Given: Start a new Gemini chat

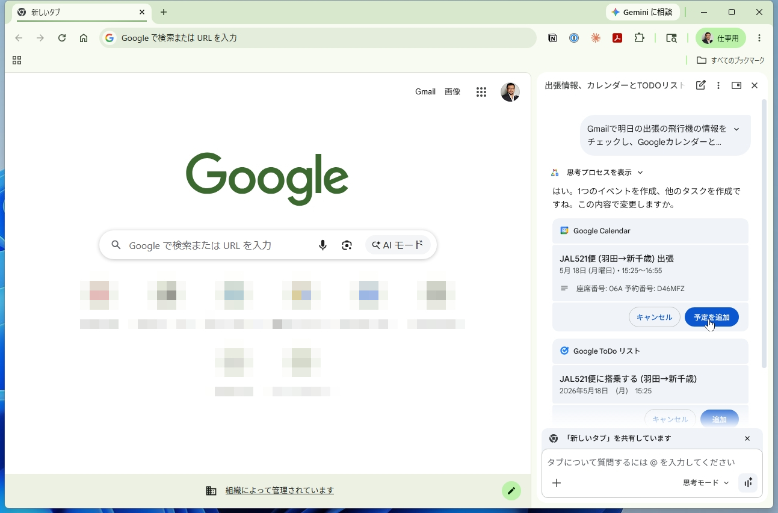Looking at the screenshot, I should click(x=700, y=85).
